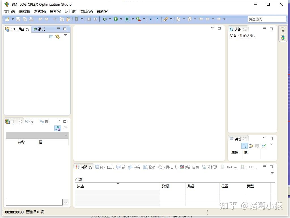This screenshot has width=290, height=218.
Task: Sort alphabetically in the variables panel
Action: pos(57,128)
